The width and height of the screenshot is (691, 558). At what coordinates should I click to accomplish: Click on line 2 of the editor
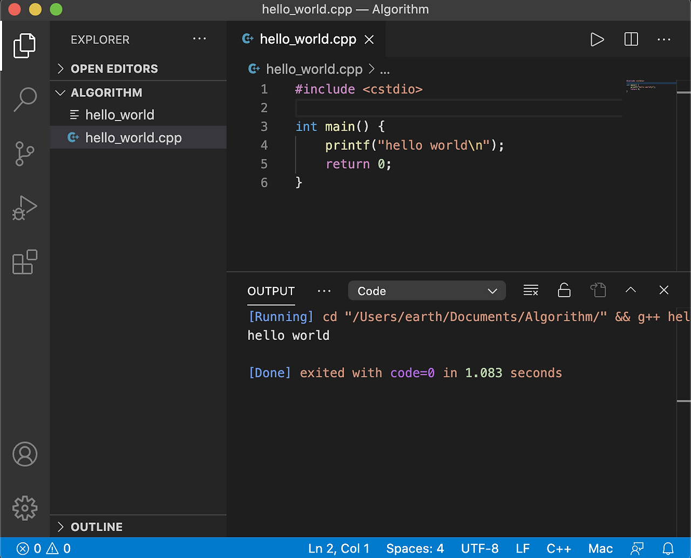(459, 107)
